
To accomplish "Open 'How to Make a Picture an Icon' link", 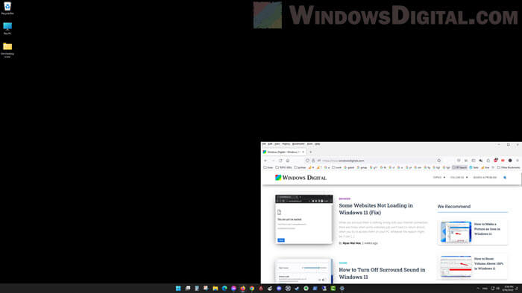I will pyautogui.click(x=487, y=229).
